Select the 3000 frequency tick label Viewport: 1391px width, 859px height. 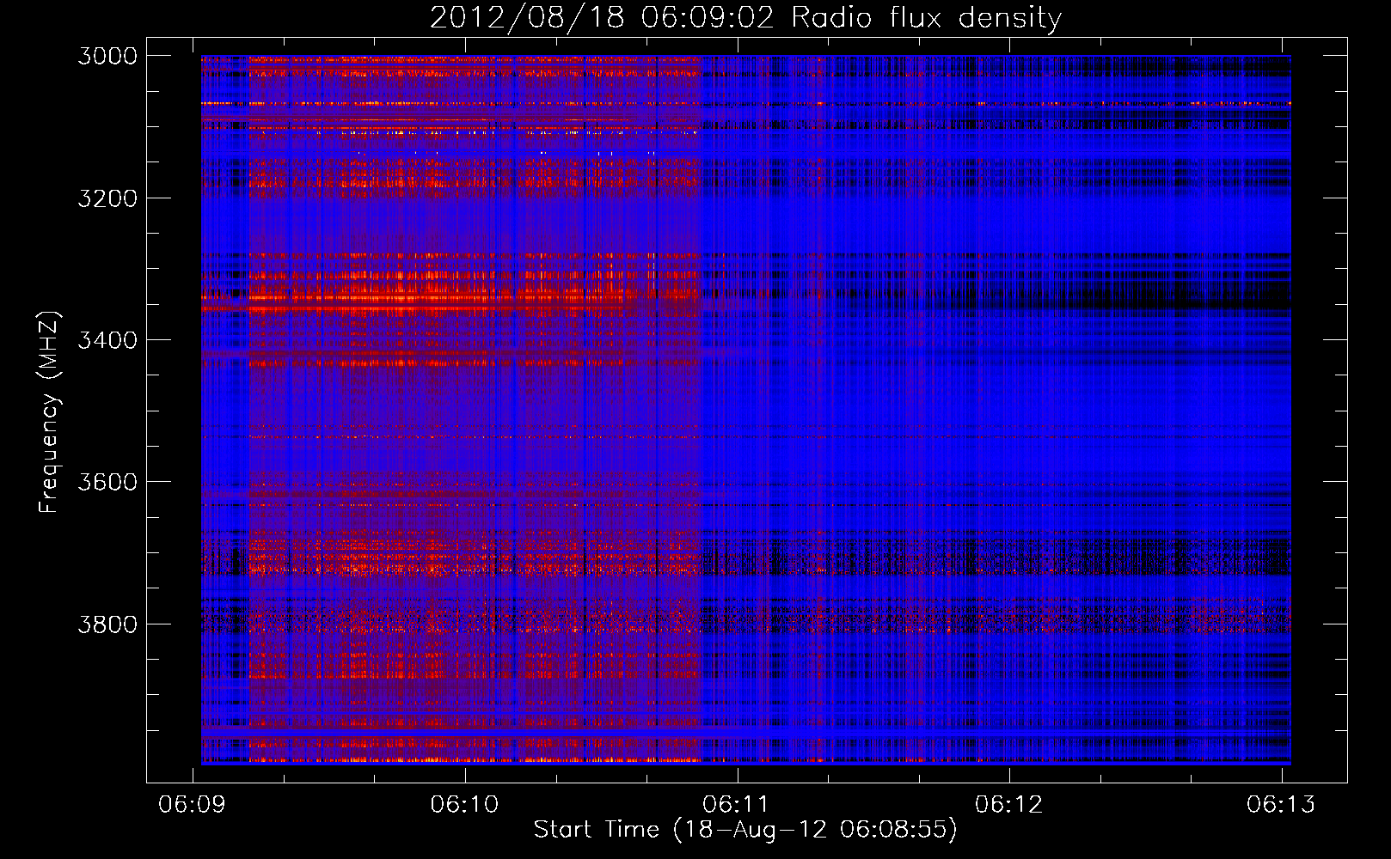tap(107, 56)
